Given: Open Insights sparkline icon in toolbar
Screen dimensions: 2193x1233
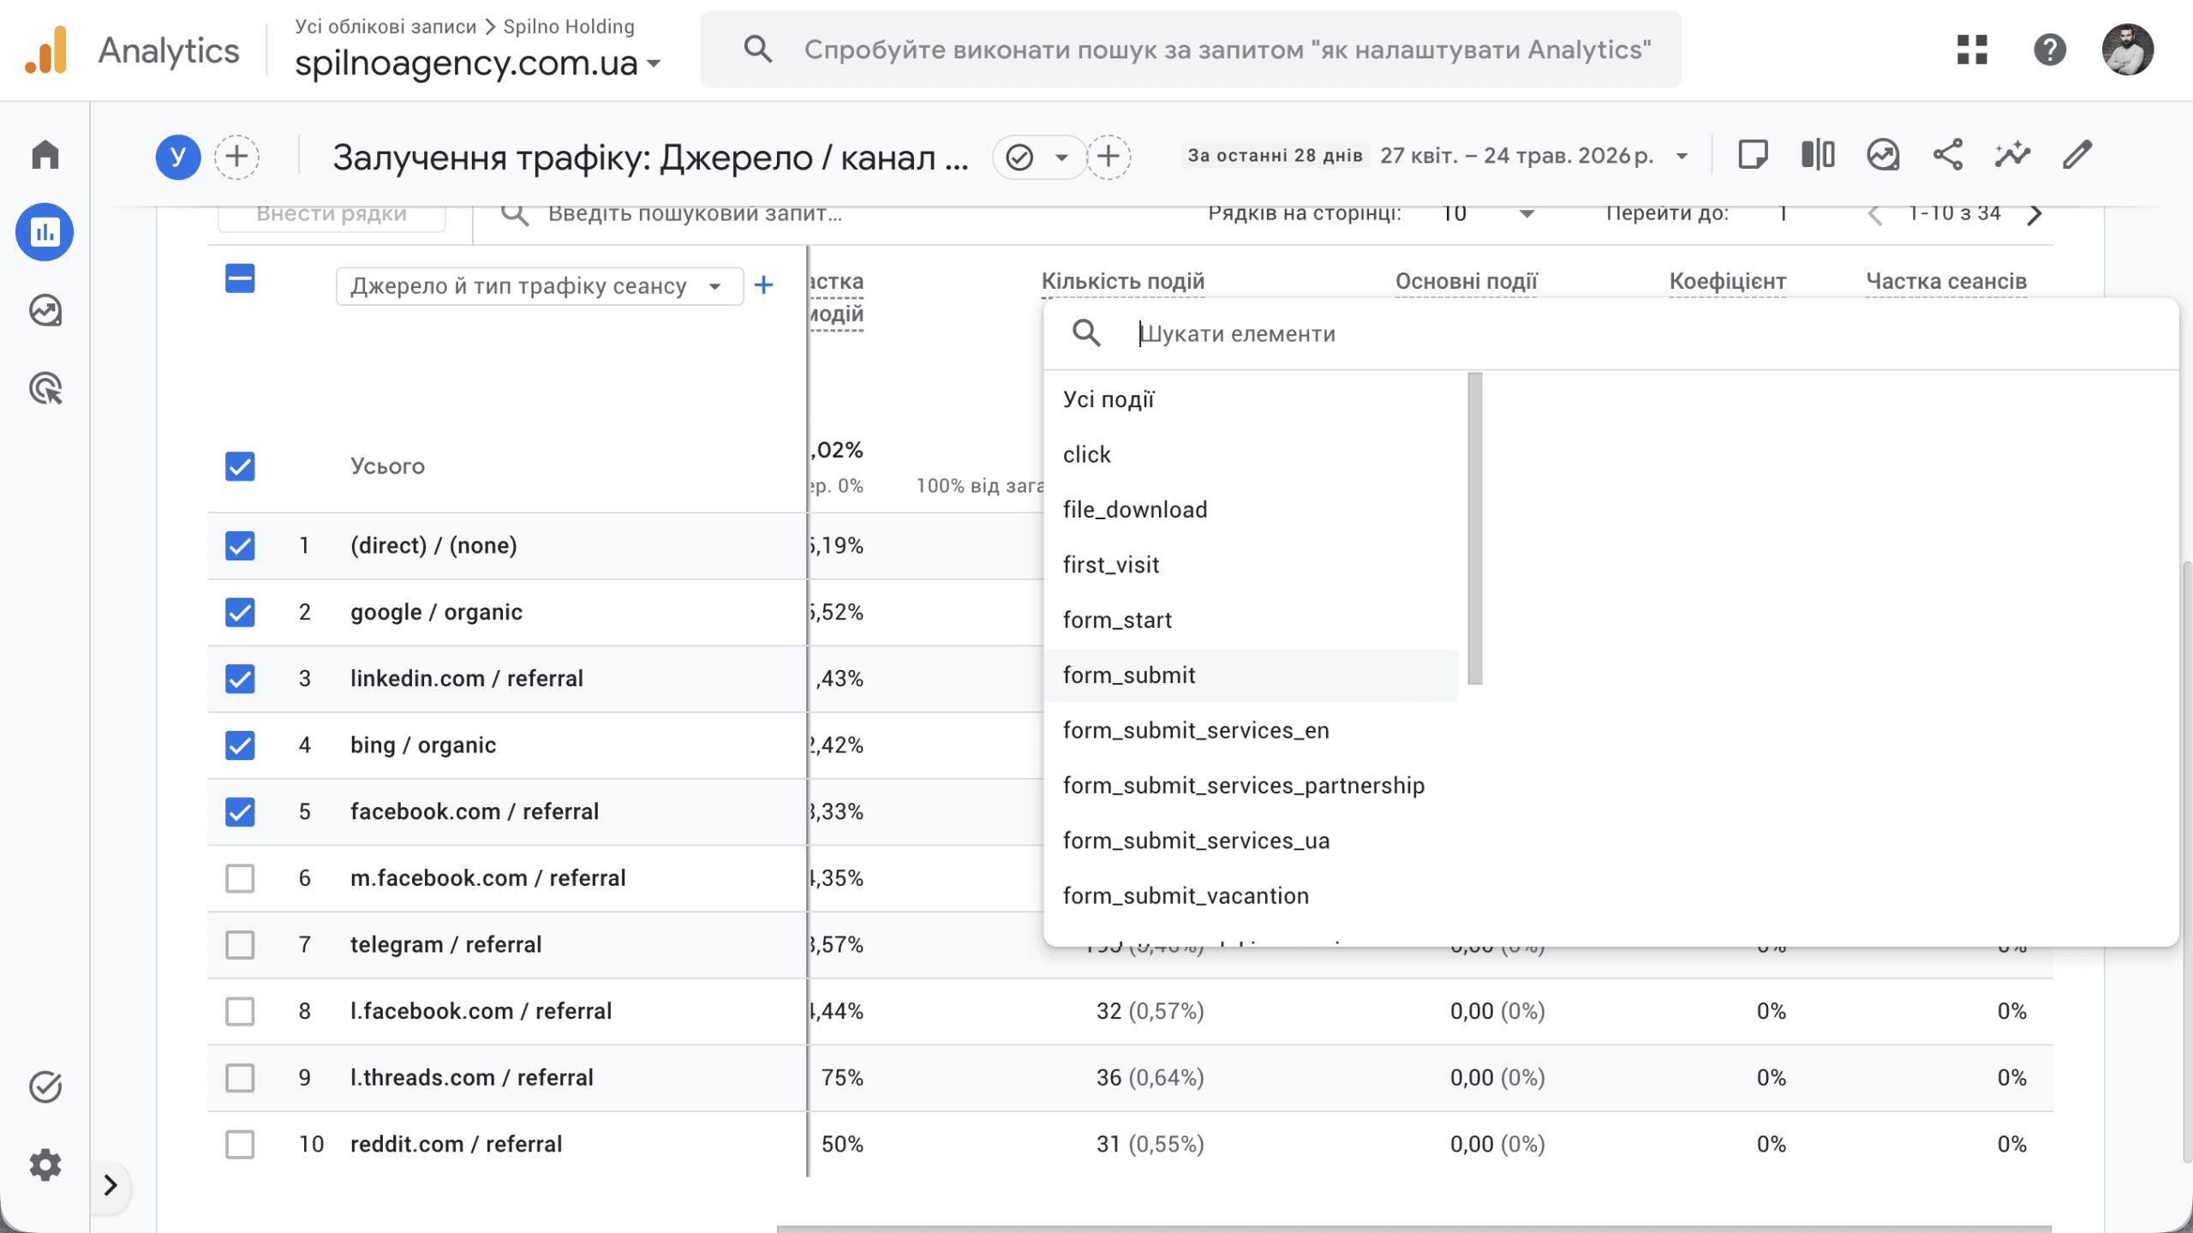Looking at the screenshot, I should [2012, 155].
